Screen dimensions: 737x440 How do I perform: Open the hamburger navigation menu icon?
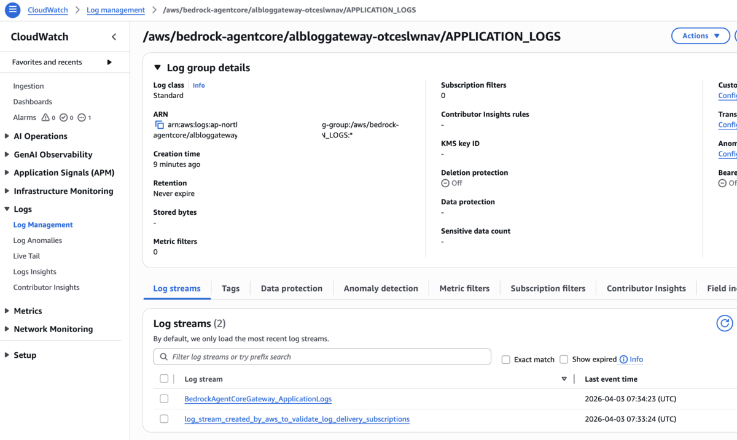coord(12,10)
